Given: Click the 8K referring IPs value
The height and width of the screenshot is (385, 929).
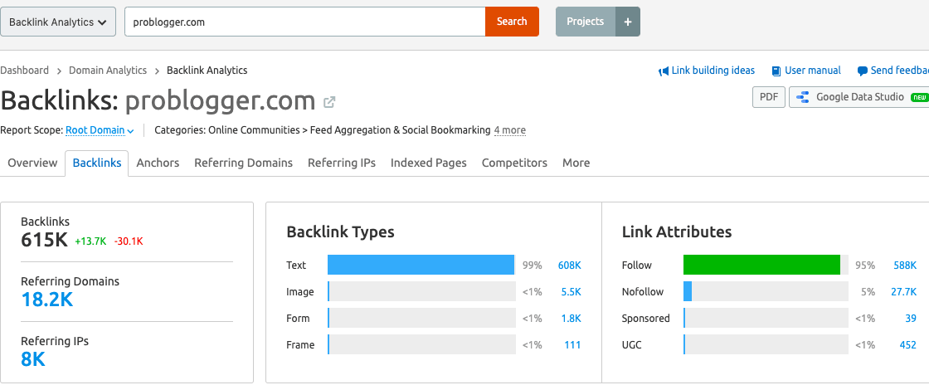Looking at the screenshot, I should coord(33,359).
